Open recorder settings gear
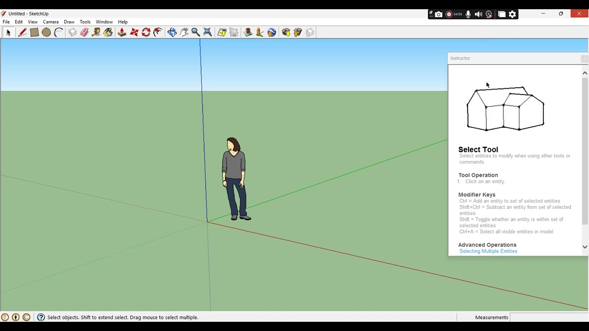This screenshot has width=589, height=331. click(512, 14)
